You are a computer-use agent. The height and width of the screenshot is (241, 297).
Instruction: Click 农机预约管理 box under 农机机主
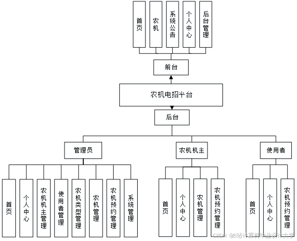[x=218, y=208]
